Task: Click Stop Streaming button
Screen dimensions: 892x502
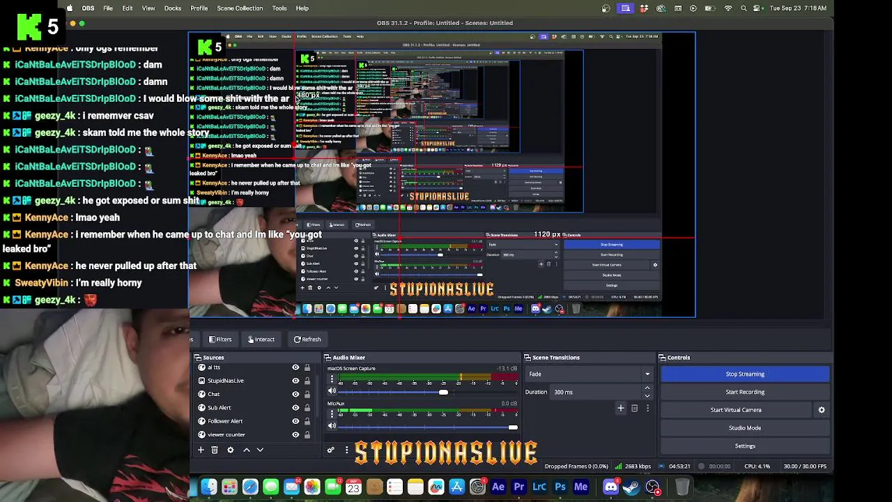Action: [745, 374]
